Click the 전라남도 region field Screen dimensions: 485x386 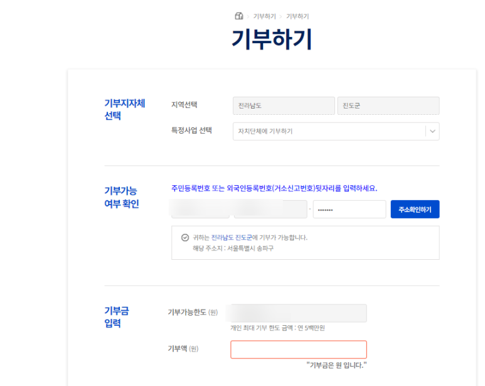[284, 106]
